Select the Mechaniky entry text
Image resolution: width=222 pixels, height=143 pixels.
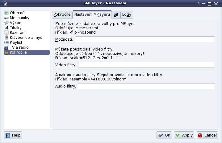[19, 18]
